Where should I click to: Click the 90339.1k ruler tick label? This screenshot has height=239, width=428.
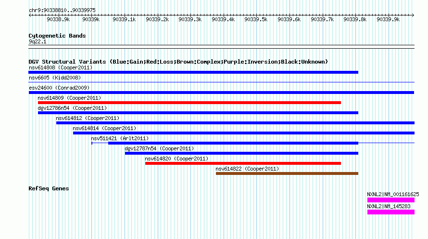click(124, 19)
